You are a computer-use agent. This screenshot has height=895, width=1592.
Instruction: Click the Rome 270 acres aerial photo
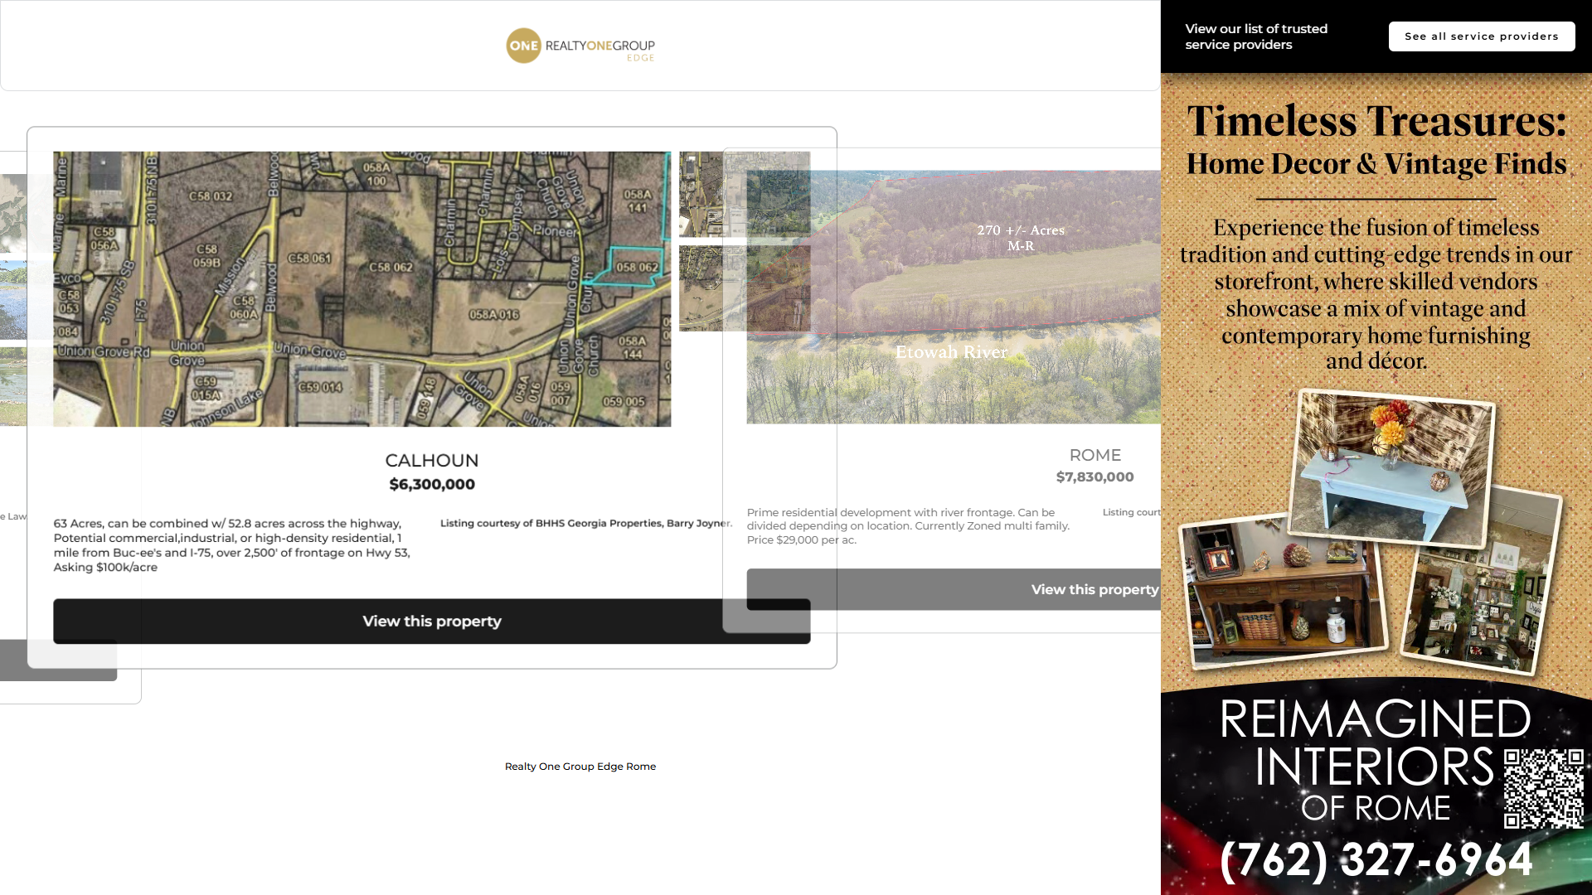pyautogui.click(x=995, y=298)
